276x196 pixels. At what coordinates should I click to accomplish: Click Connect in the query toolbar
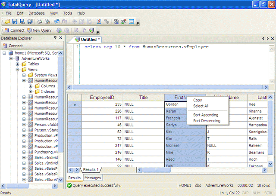point(15,31)
